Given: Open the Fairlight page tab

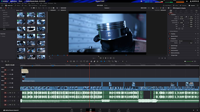Looking at the screenshot, I should pyautogui.click(x=119, y=110).
